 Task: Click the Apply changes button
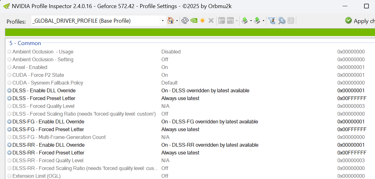360,21
